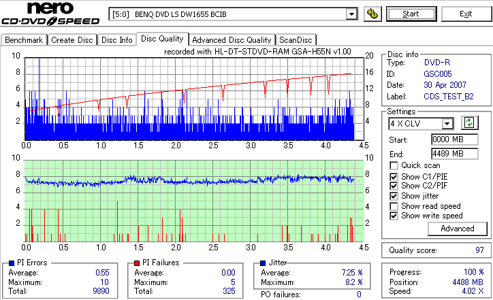Click PI Errors average 0.55
493x300 pixels.
[x=102, y=272]
